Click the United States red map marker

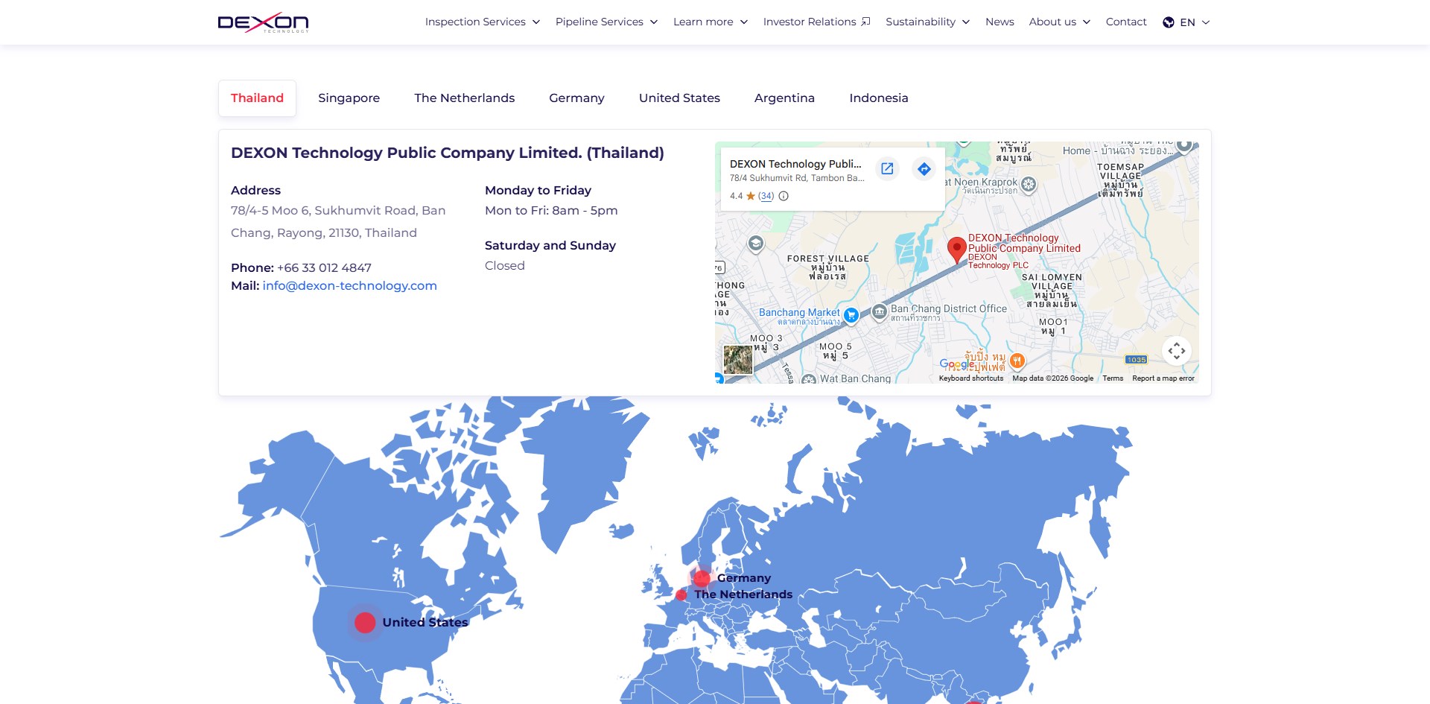pos(365,623)
